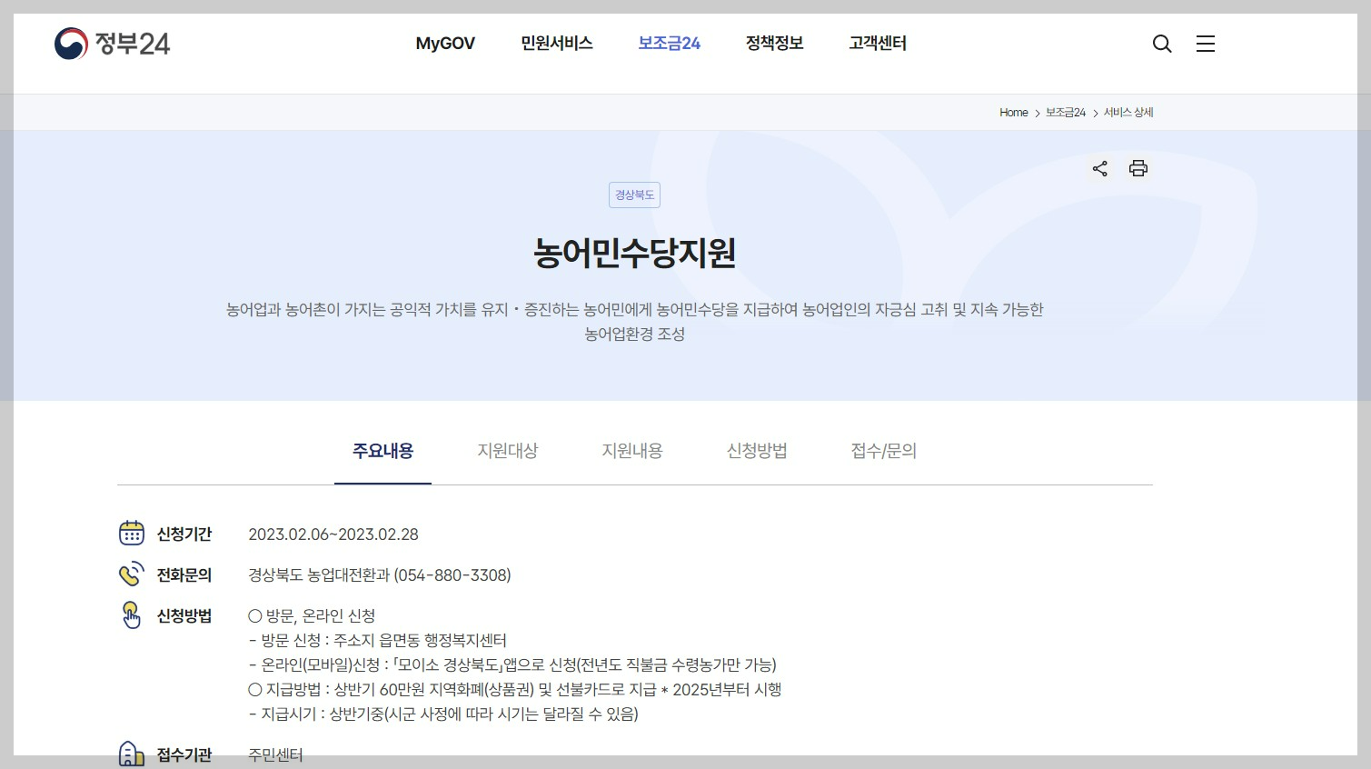Select the 주요내용 tab
The height and width of the screenshot is (769, 1371).
pos(383,451)
